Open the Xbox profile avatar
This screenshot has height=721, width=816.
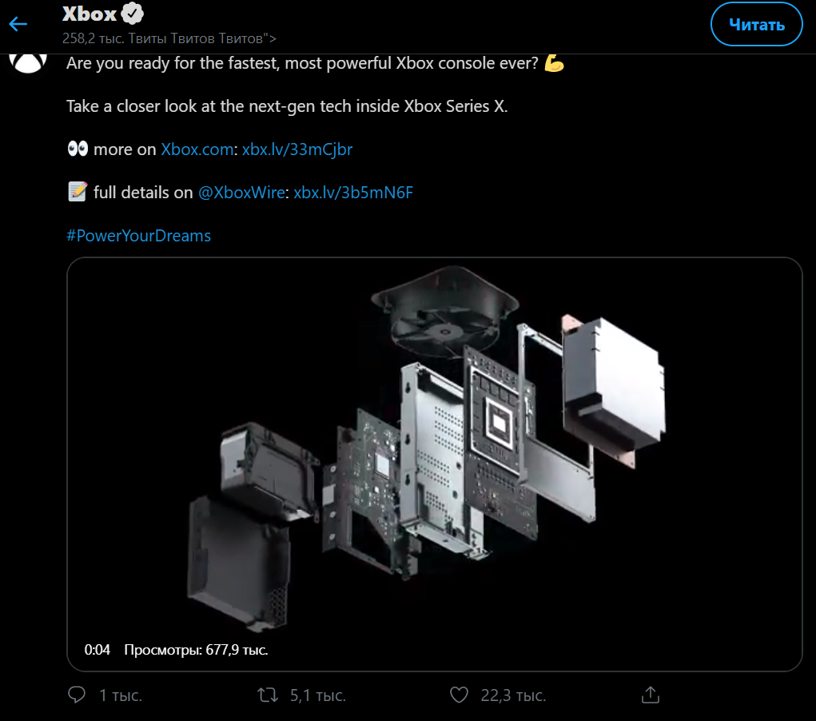pyautogui.click(x=28, y=62)
